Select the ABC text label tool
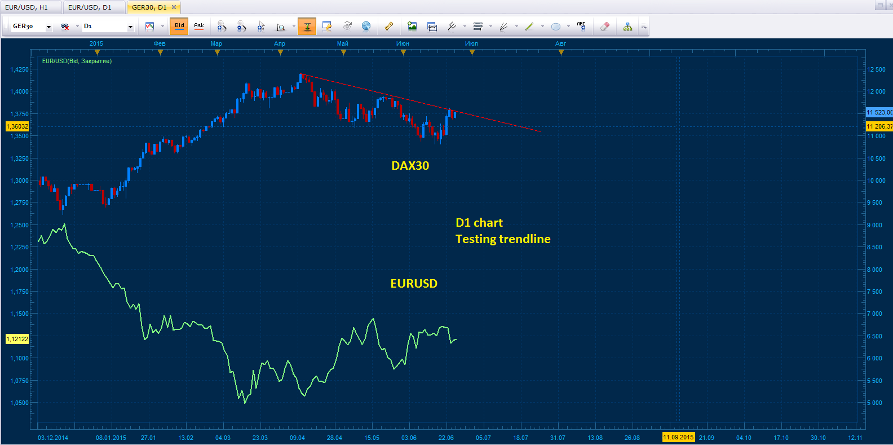This screenshot has width=893, height=445. click(x=581, y=26)
